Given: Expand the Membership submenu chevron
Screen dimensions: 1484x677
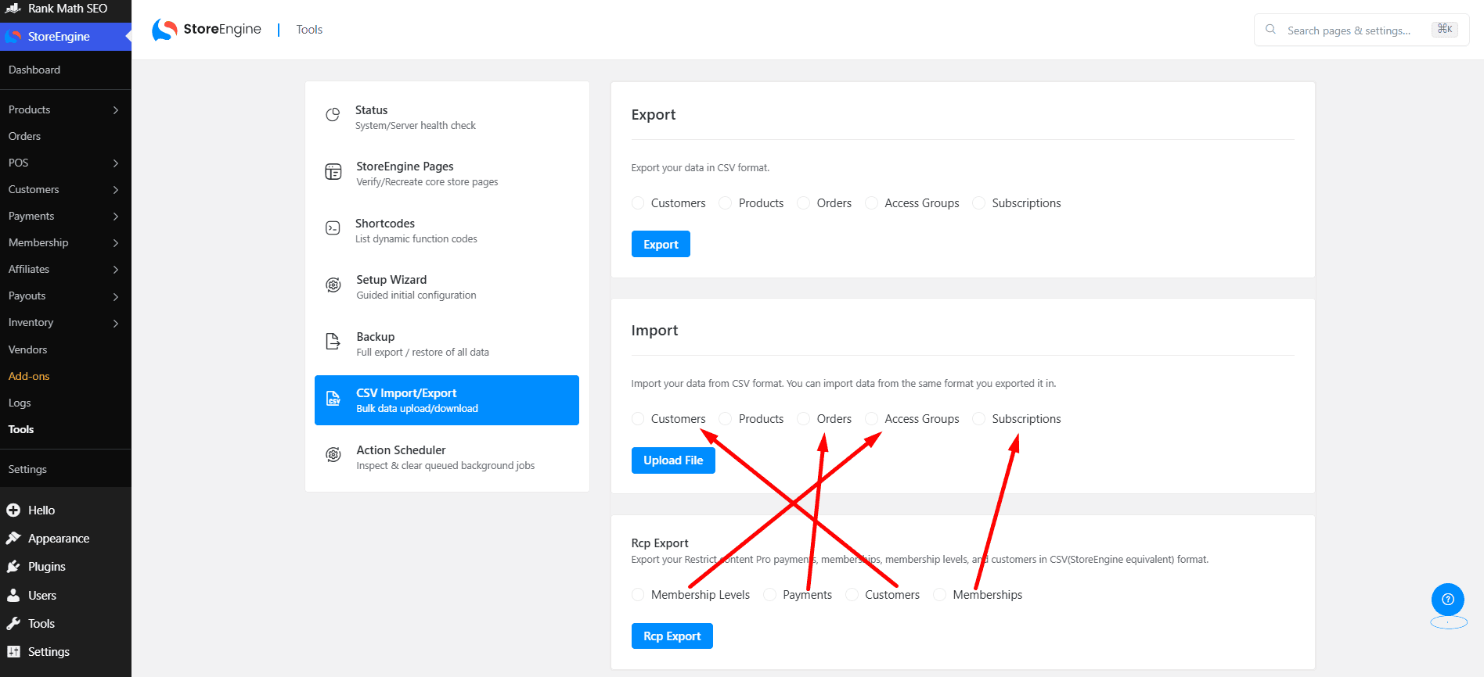Looking at the screenshot, I should [x=116, y=243].
